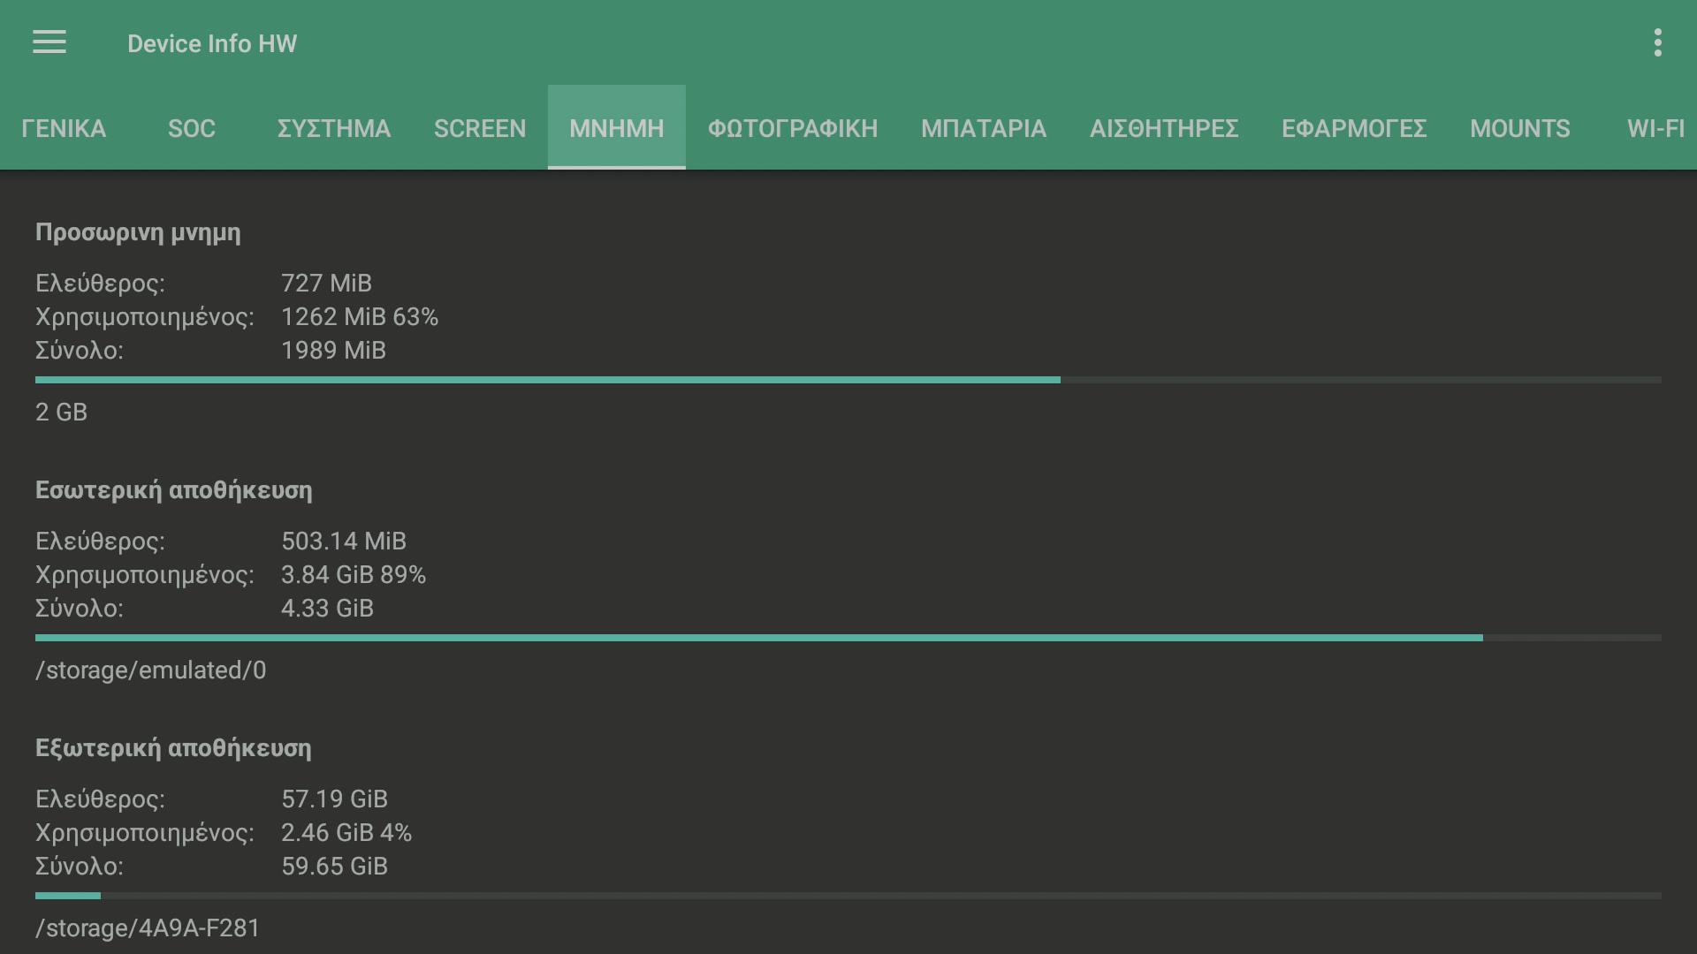Switch to the ΓΕΝΙΚΑ tab

click(x=64, y=129)
